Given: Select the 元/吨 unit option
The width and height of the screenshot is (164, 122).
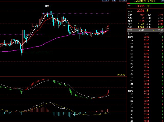Looking at the screenshot, I should [142, 30].
